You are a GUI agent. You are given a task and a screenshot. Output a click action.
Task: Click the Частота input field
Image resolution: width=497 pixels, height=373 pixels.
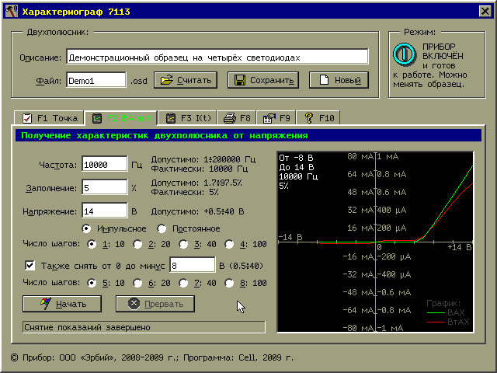[x=105, y=164]
